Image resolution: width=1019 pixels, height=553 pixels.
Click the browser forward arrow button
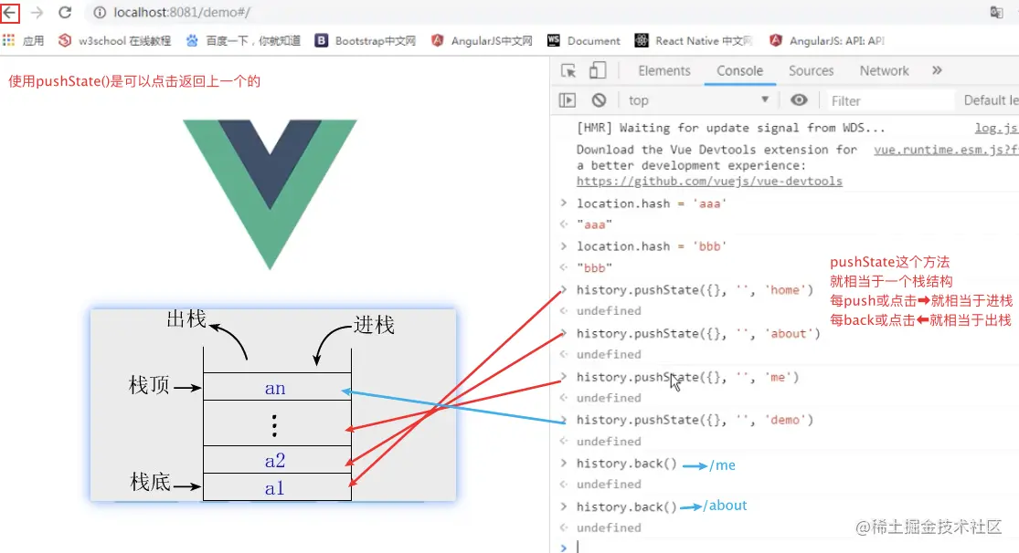tap(37, 13)
